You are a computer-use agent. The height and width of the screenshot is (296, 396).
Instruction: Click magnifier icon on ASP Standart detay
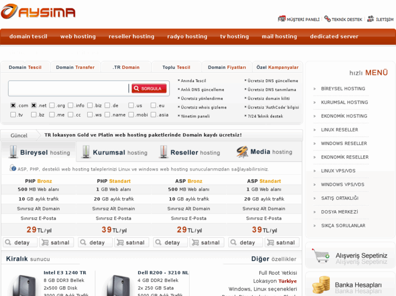click(x=233, y=242)
